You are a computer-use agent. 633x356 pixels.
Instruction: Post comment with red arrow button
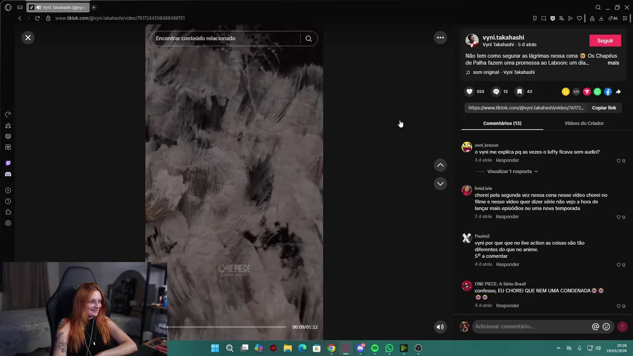pos(622,327)
